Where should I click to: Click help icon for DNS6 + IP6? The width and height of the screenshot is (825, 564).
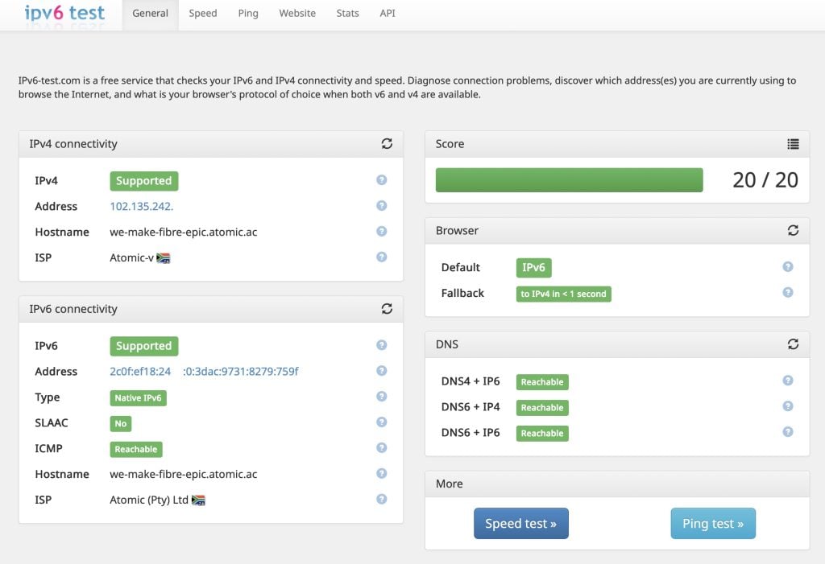tap(788, 431)
